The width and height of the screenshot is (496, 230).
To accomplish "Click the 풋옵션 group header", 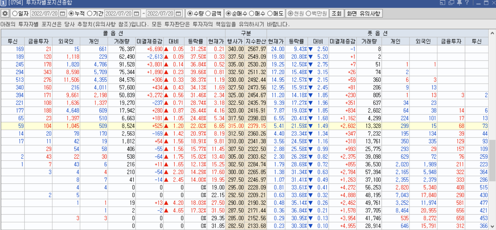I will pyautogui.click(x=378, y=33).
